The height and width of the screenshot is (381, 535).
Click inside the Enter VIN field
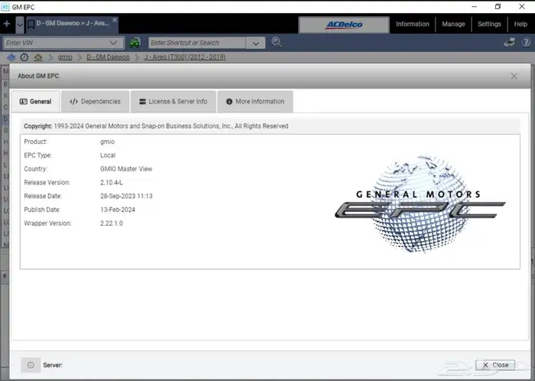tap(53, 43)
